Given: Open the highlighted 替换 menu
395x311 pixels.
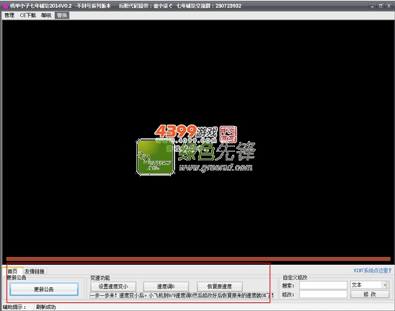Looking at the screenshot, I should point(62,16).
